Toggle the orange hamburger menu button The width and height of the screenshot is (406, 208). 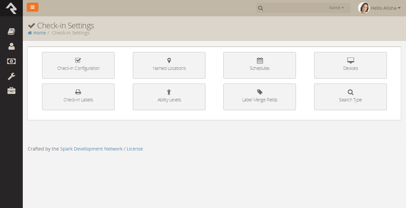33,7
